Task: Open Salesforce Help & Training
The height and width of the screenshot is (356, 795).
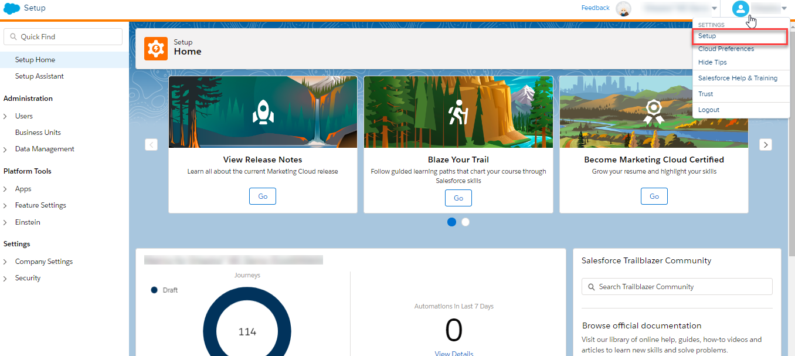Action: tap(738, 78)
